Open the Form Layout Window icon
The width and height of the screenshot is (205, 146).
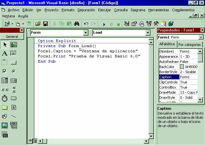click(142, 24)
